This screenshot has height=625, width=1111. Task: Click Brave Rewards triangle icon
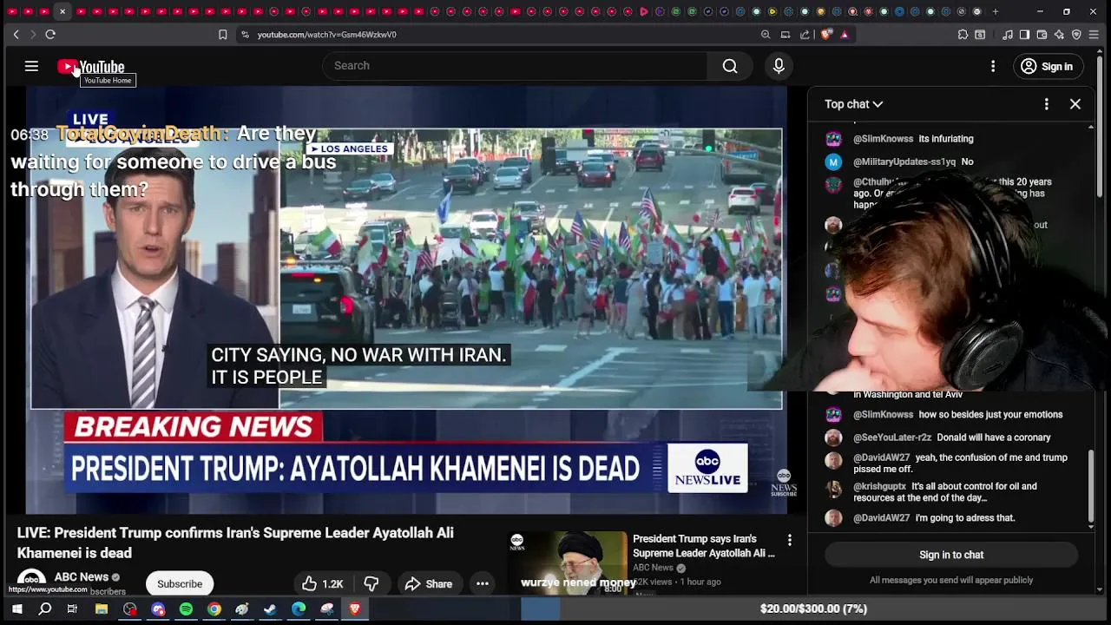[845, 35]
